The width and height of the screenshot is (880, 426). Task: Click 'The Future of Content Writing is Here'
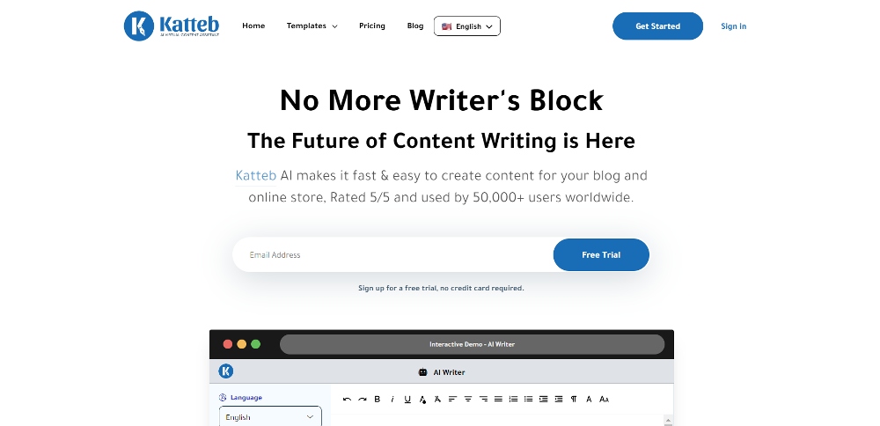[x=441, y=140]
